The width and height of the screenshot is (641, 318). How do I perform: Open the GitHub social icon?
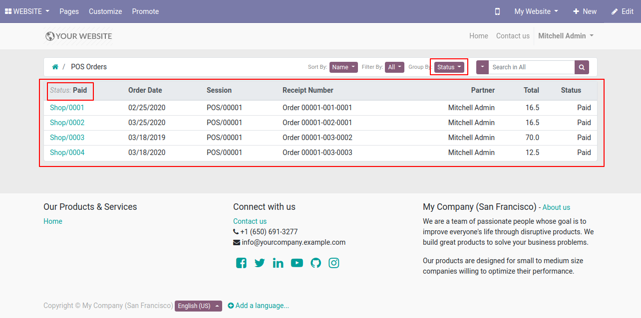(316, 263)
